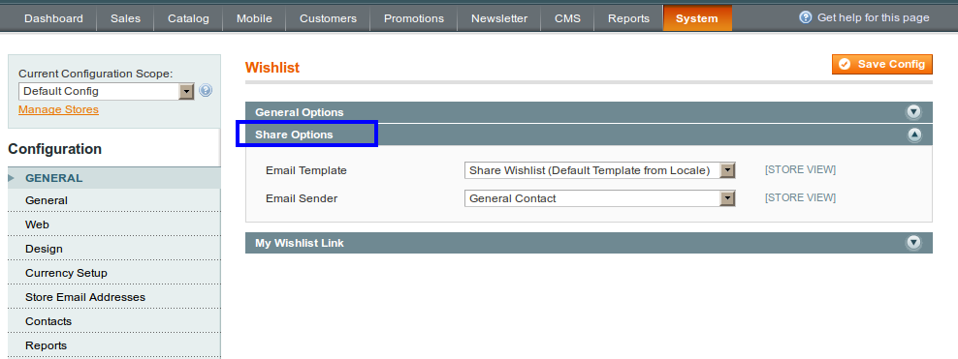Select Contacts in the Configuration sidebar
This screenshot has width=958, height=359.
[114, 321]
